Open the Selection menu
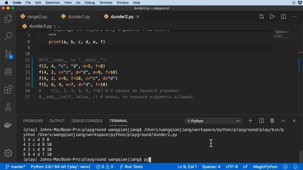Screen dimensions: 303x170 53,2
